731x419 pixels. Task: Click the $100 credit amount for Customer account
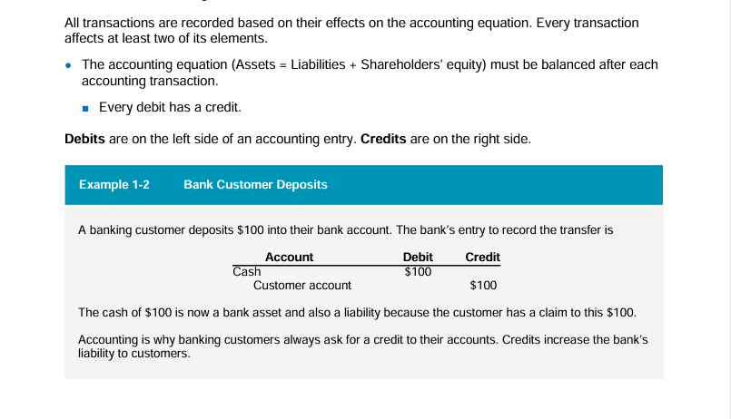point(483,286)
